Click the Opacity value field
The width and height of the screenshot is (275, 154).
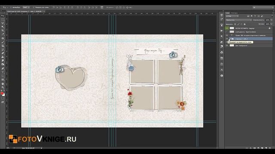267,20
